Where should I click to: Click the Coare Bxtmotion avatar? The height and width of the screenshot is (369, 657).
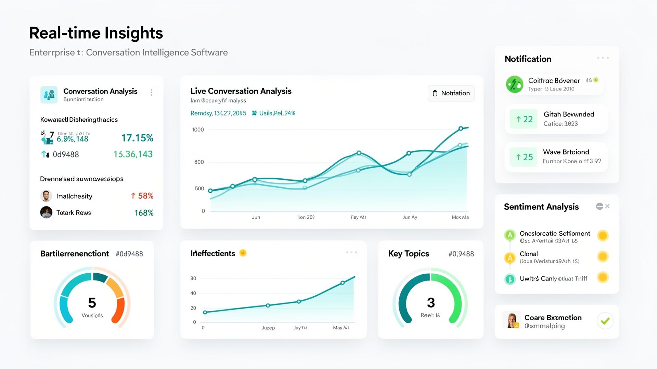click(x=512, y=320)
